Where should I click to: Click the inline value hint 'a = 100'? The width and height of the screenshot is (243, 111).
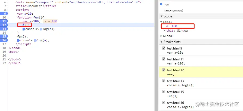pyautogui.click(x=51, y=21)
